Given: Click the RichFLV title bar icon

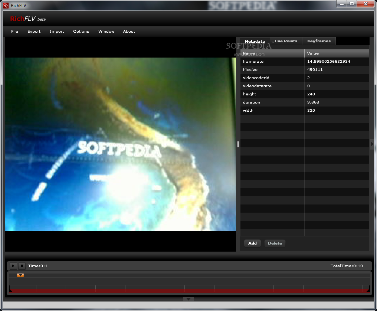Looking at the screenshot, I should tap(6, 5).
